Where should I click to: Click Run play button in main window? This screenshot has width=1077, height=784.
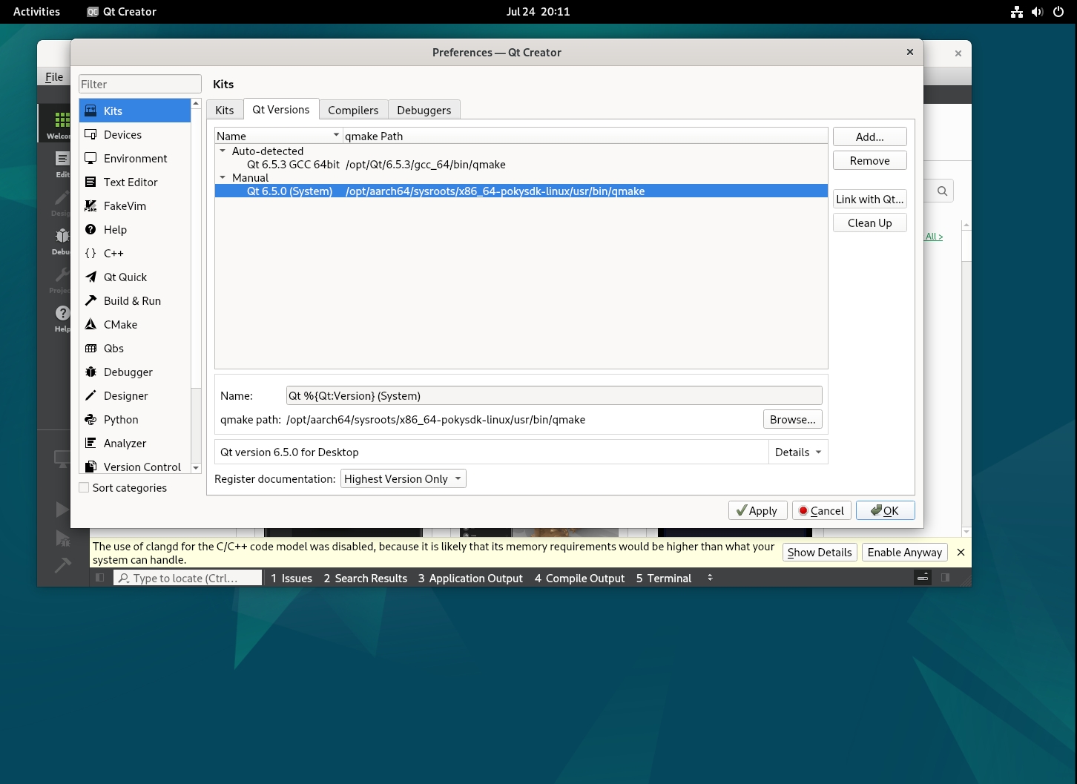[62, 510]
